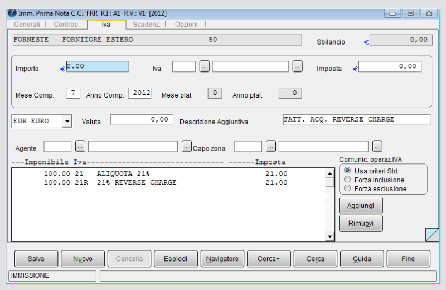446x290 pixels.
Task: Minimize the Imm. Prima Nota window
Action: pos(392,13)
